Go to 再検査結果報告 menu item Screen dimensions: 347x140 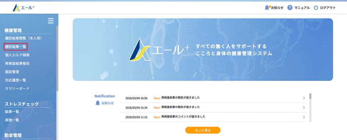pos(17,63)
